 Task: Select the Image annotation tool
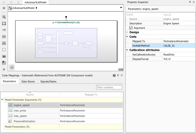click(x=4, y=43)
